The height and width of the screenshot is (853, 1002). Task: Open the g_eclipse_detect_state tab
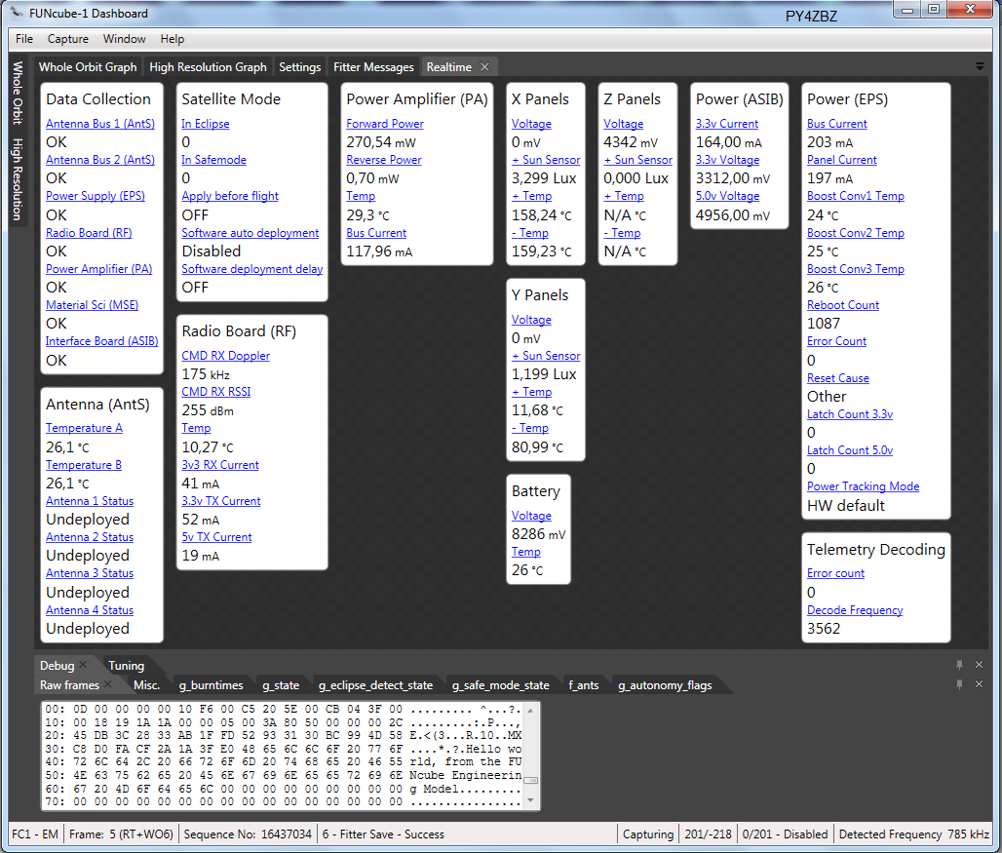click(x=375, y=685)
